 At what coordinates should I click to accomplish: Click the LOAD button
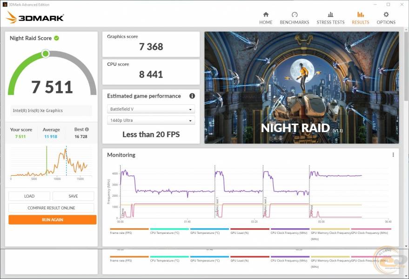coord(29,196)
